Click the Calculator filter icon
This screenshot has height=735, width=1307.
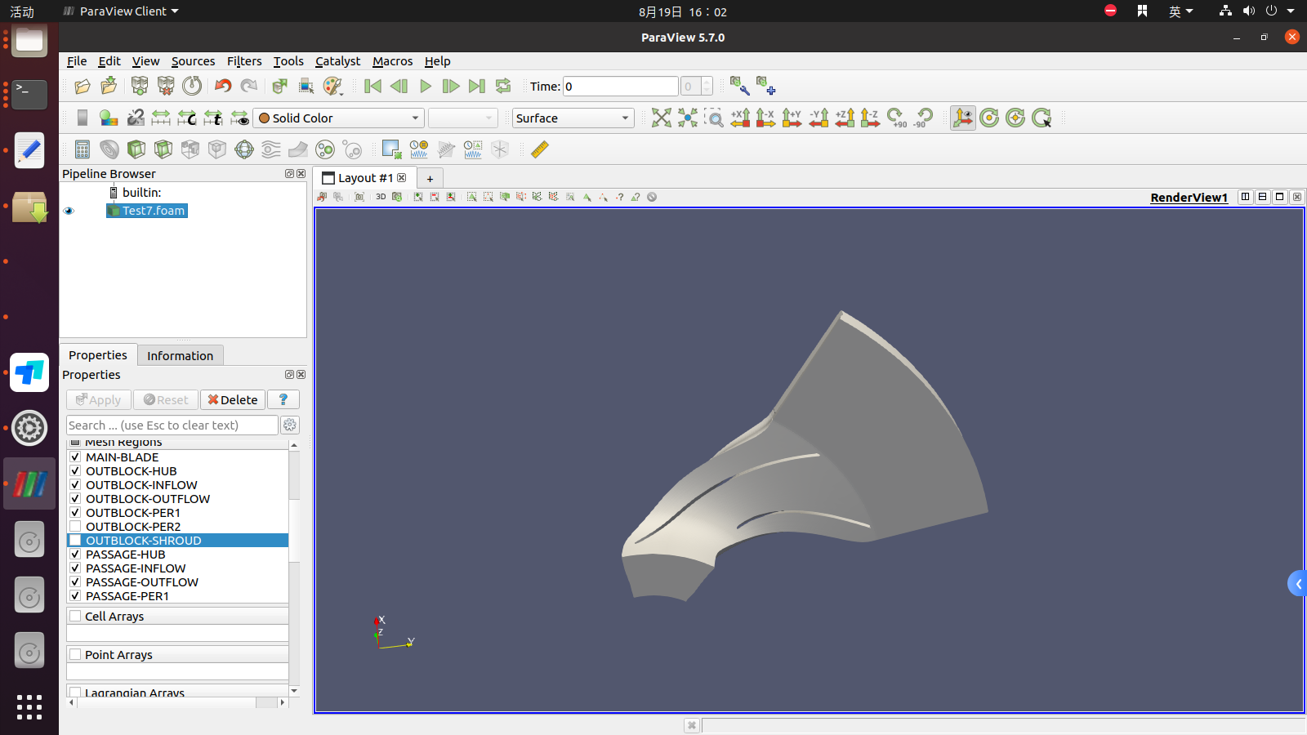point(83,149)
